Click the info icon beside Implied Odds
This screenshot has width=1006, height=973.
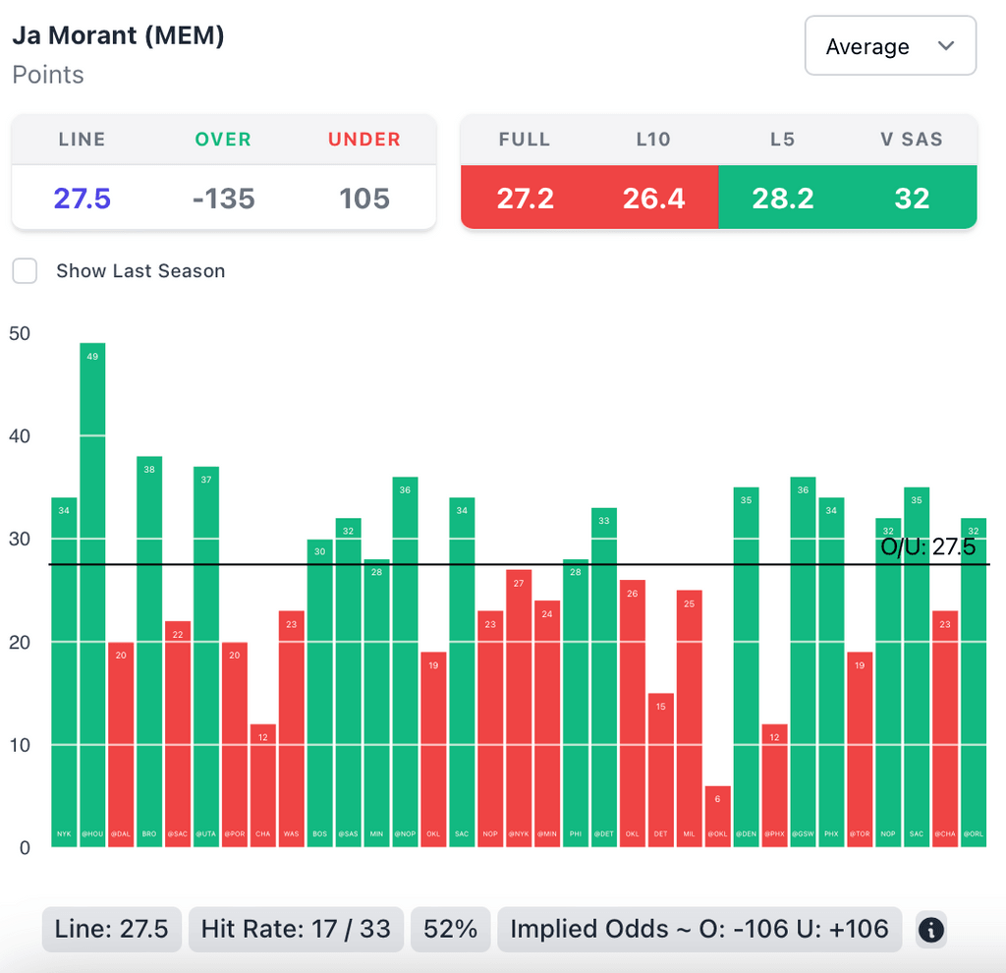[931, 930]
